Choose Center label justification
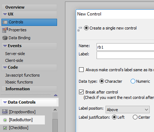Image resolution: width=154 pixels, height=132 pixels. tap(135, 117)
